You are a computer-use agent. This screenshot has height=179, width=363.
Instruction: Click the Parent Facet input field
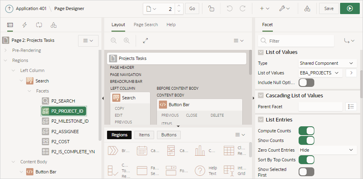(320, 107)
